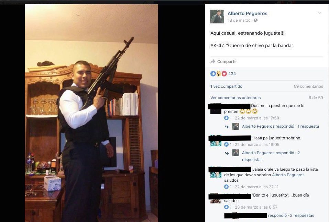Expand '1 respuesta' reply thread
The height and width of the screenshot is (222, 329).
[308, 126]
